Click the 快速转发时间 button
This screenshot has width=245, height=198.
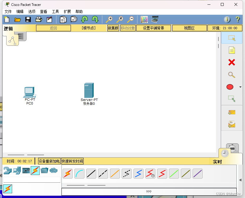click(x=72, y=161)
